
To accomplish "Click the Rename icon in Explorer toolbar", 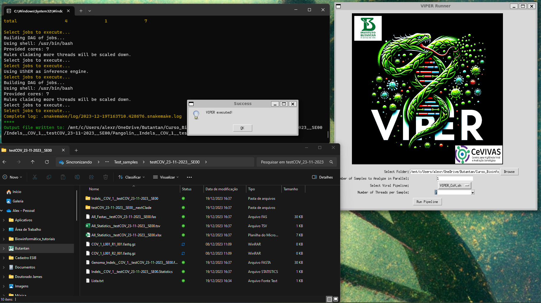I will tap(77, 177).
